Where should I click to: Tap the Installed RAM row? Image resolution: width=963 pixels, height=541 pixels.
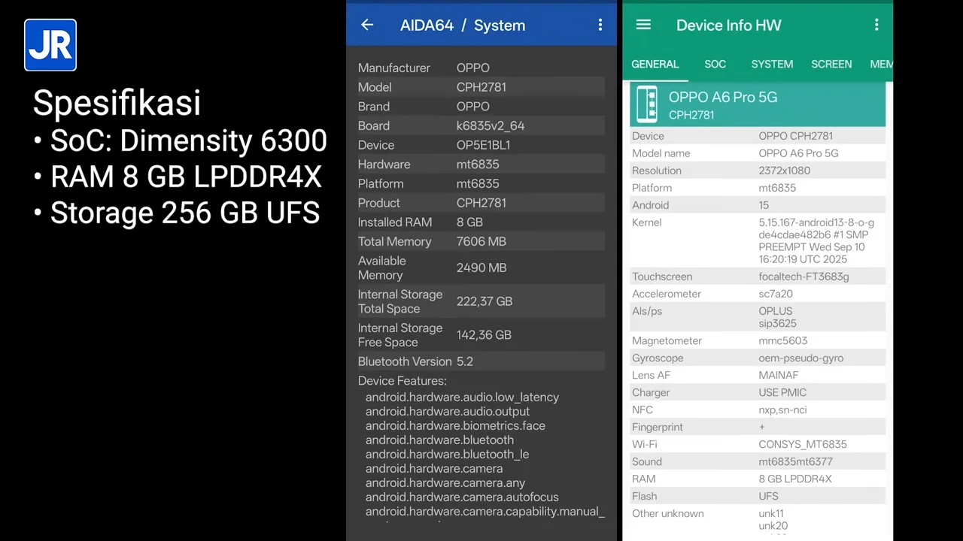click(481, 222)
